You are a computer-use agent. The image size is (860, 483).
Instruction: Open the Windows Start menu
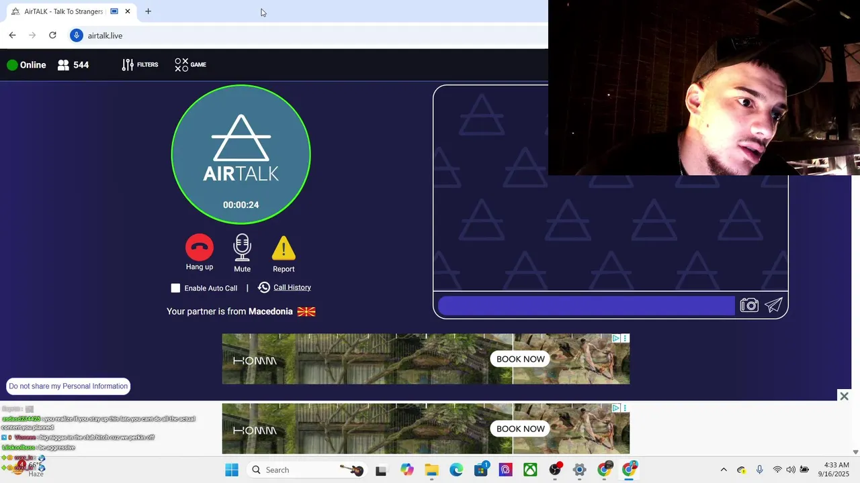pyautogui.click(x=232, y=470)
